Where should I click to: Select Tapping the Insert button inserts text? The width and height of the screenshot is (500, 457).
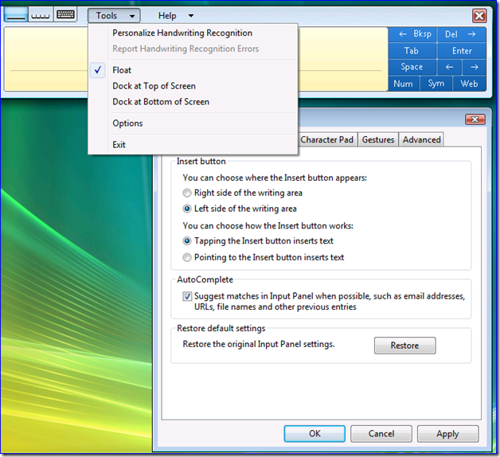point(258,240)
